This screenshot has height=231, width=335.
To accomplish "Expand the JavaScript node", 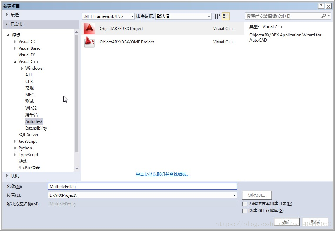I will pyautogui.click(x=15, y=141).
